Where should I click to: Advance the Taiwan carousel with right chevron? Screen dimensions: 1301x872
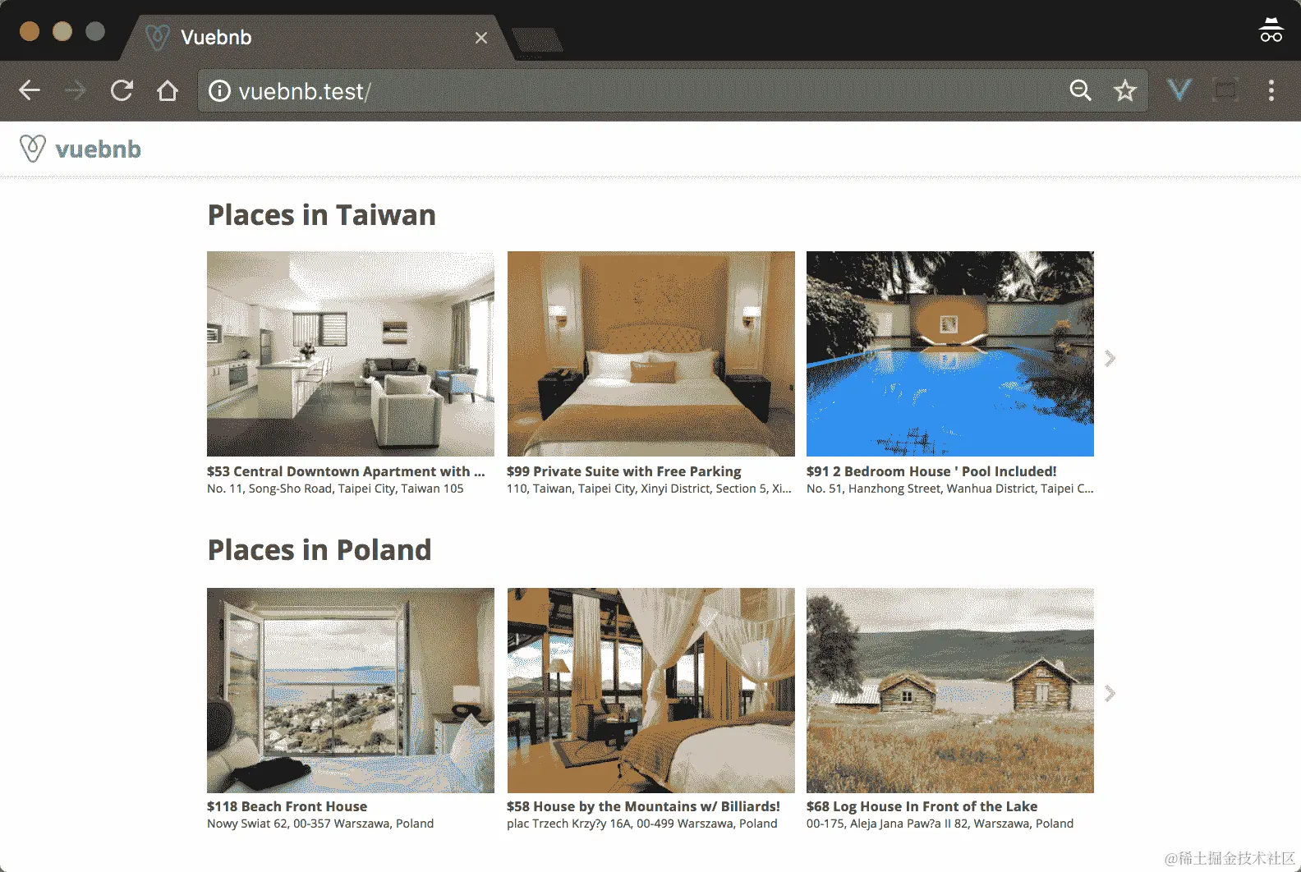click(1110, 358)
